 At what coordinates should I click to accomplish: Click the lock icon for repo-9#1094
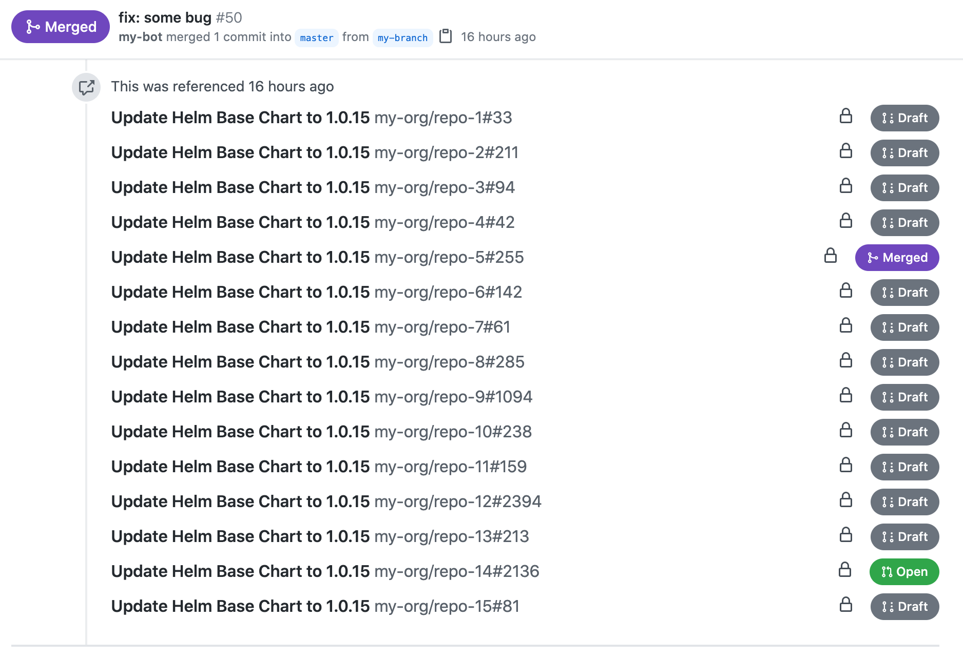click(x=845, y=396)
